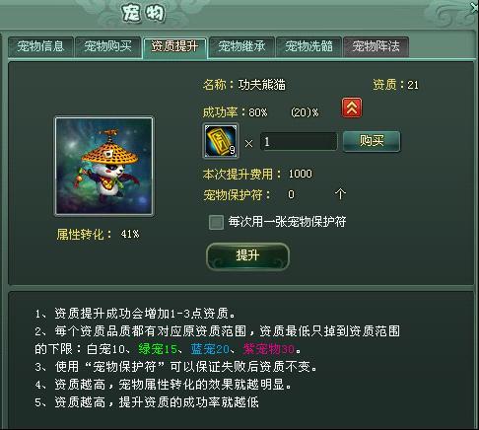Switch to the 宠物阵法 tab

[376, 47]
